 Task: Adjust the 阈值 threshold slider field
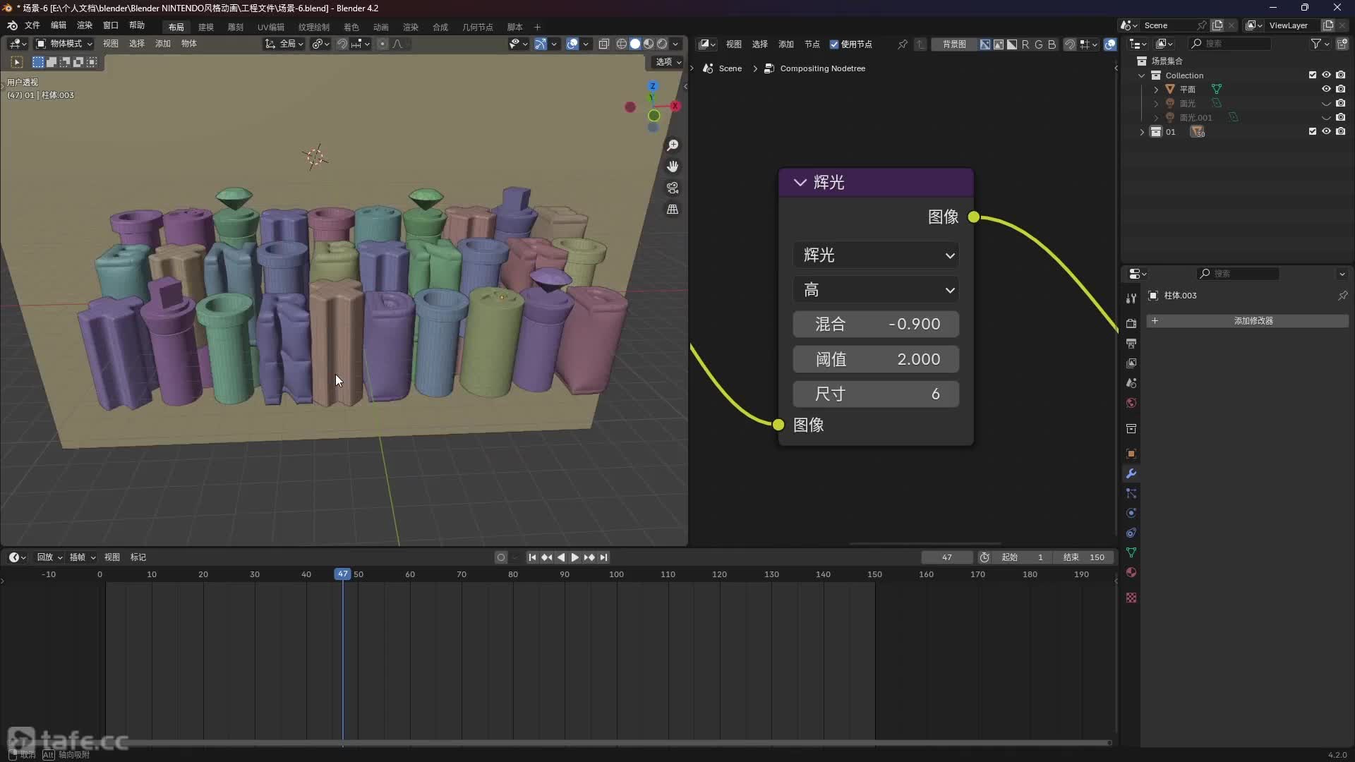876,359
